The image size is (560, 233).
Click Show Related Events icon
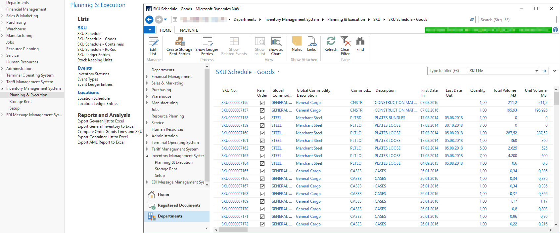click(x=234, y=46)
